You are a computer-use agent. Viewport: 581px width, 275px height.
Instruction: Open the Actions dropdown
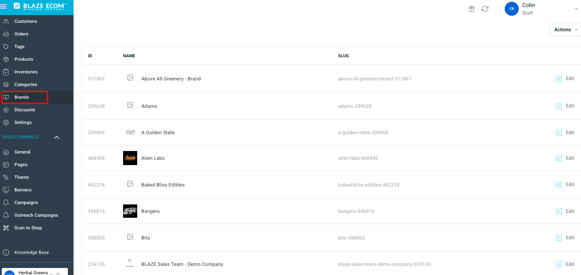[x=565, y=30]
